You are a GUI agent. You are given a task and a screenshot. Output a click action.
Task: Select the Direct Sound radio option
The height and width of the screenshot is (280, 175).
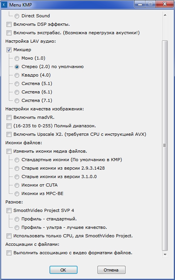(17, 16)
